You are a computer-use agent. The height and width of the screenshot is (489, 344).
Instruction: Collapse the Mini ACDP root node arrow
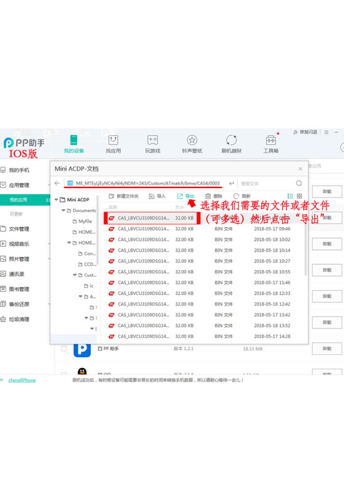click(x=56, y=200)
